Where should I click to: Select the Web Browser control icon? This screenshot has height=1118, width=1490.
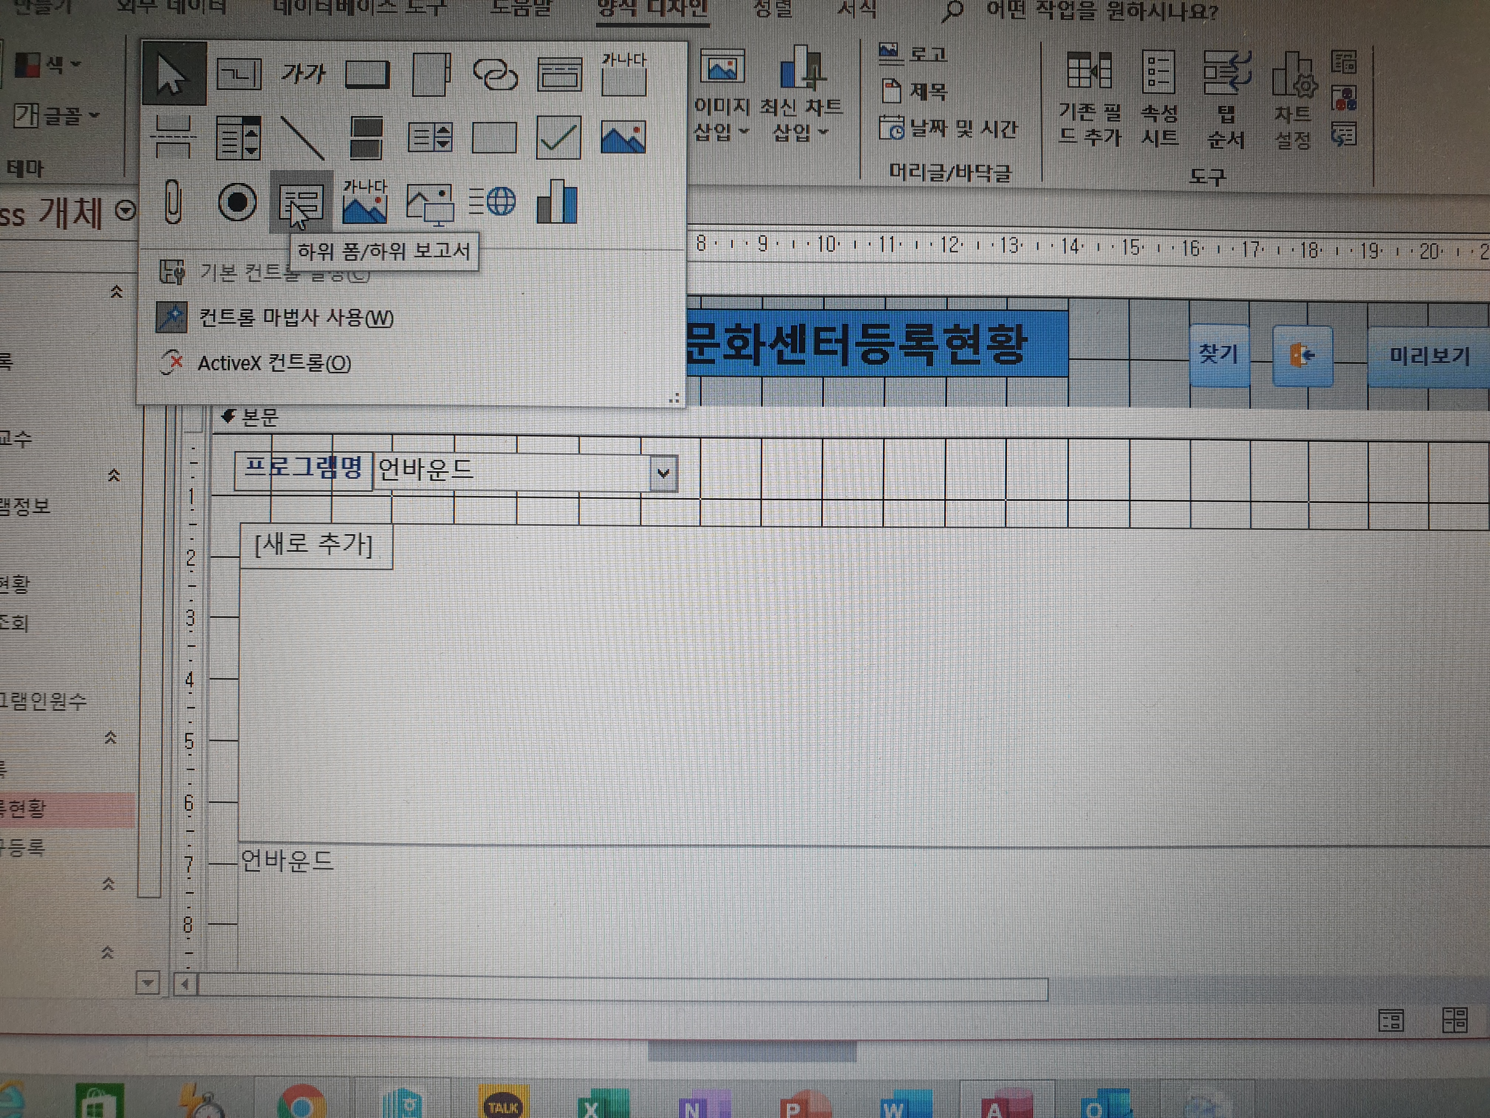click(x=492, y=201)
